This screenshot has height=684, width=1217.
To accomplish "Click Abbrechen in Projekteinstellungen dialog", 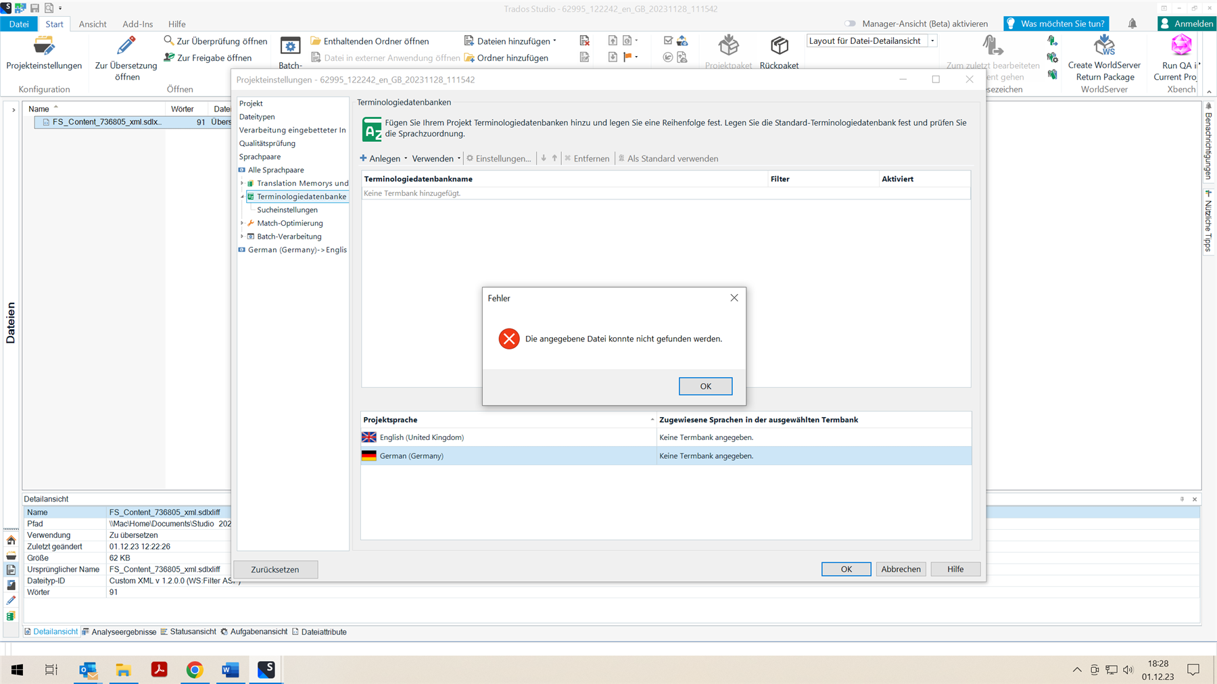I will tap(901, 569).
